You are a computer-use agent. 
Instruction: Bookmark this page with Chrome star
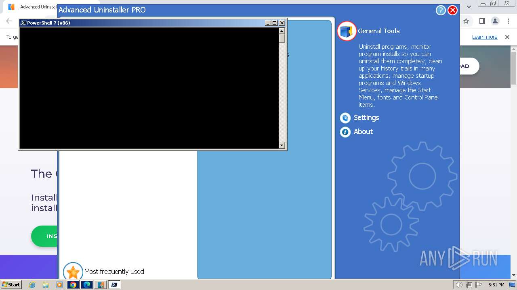pyautogui.click(x=466, y=21)
